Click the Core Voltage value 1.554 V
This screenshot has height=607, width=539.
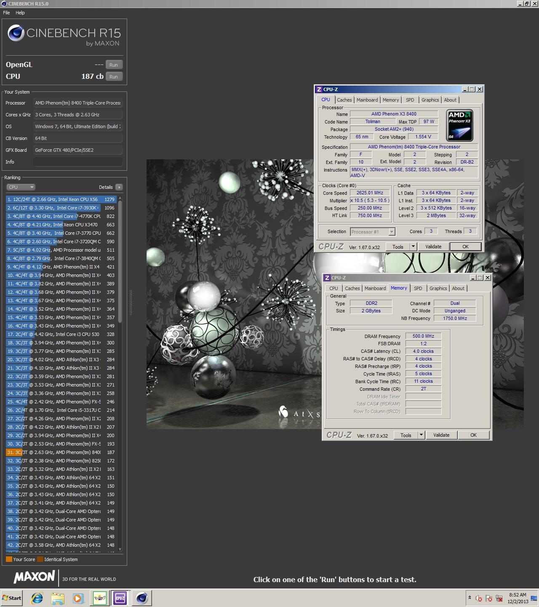423,137
